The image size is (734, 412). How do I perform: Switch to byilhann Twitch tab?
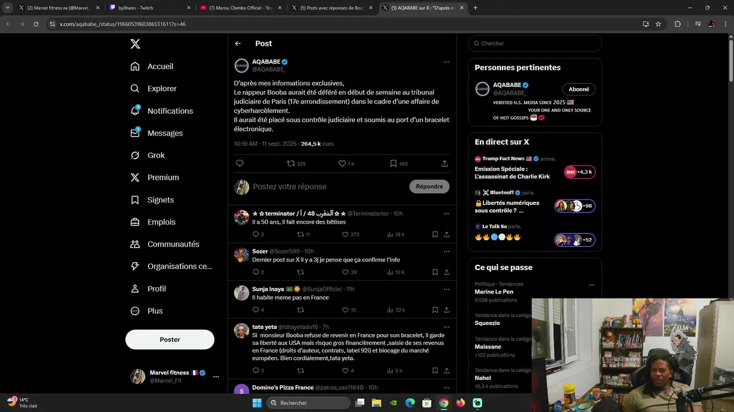click(149, 8)
